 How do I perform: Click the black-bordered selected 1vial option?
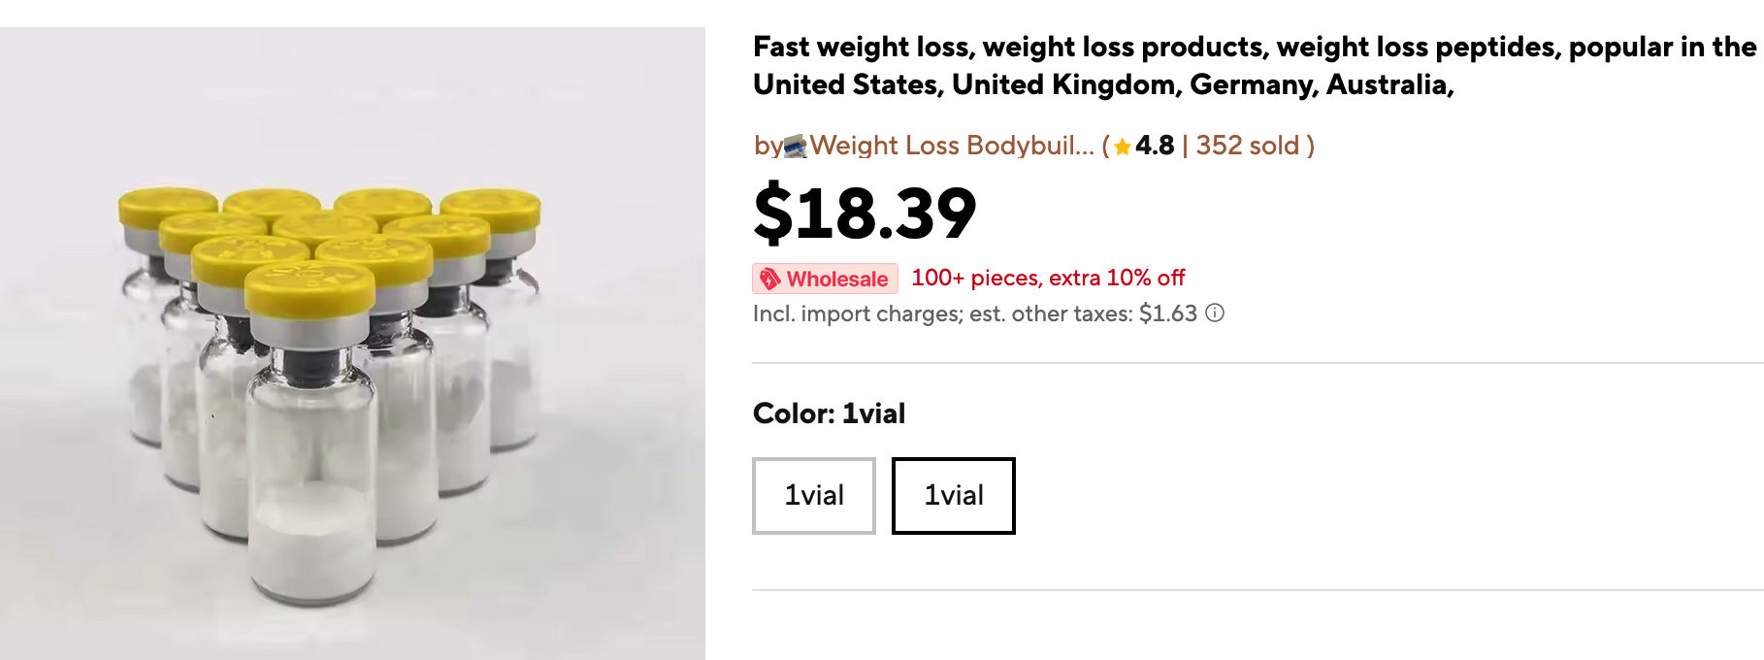954,496
